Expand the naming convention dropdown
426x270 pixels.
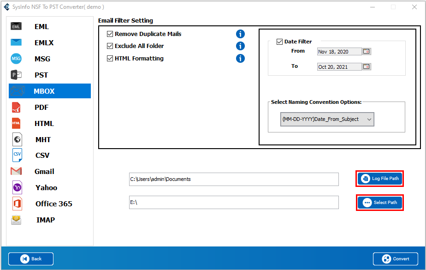click(x=327, y=120)
